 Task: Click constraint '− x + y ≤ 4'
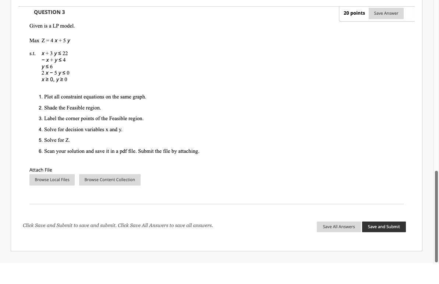pyautogui.click(x=53, y=60)
